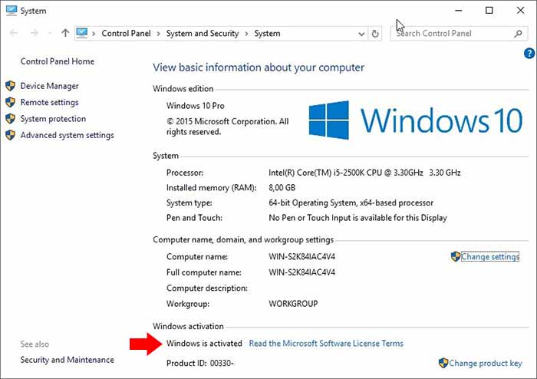Open Advanced system settings

[67, 136]
